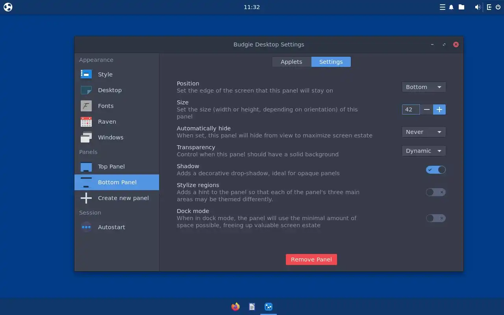The width and height of the screenshot is (504, 315).
Task: Click the Budgie Desktop Settings title
Action: [269, 44]
